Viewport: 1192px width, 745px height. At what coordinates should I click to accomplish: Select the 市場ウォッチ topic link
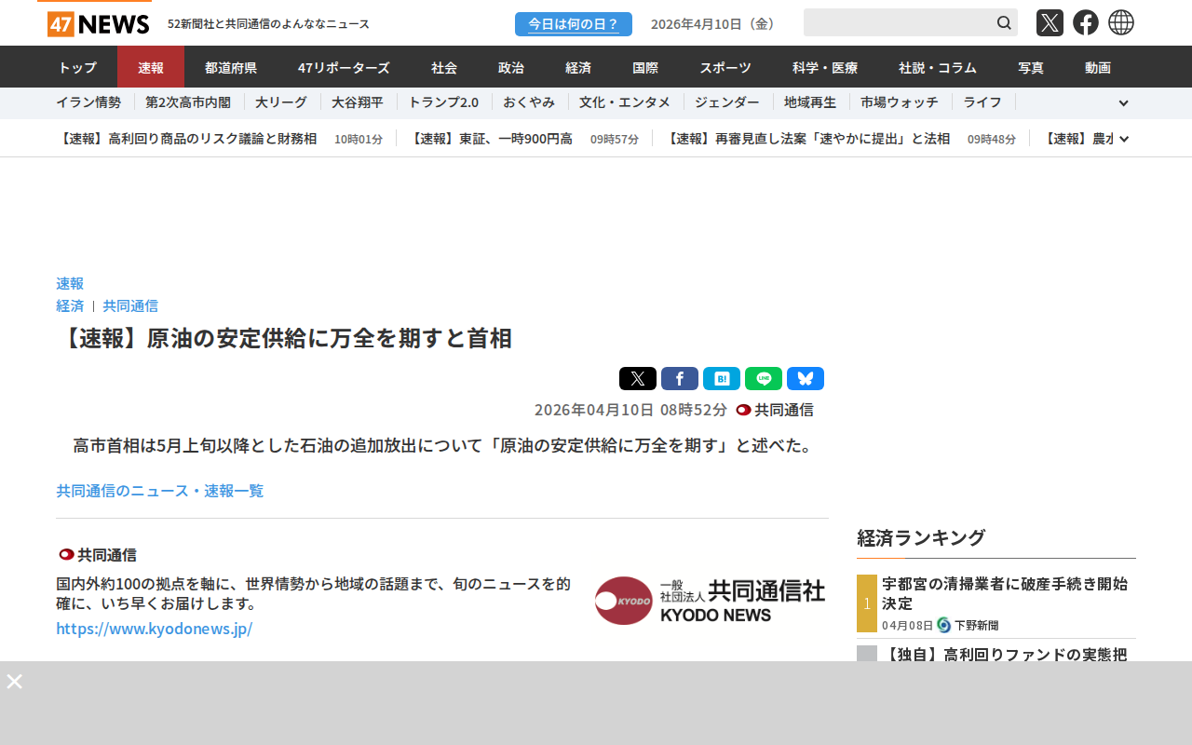pos(900,102)
